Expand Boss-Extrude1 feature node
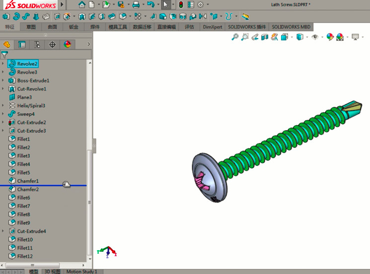The height and width of the screenshot is (274, 370). [3, 80]
